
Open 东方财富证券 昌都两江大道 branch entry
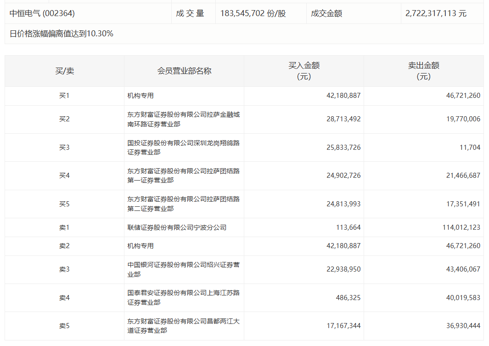[183, 326]
